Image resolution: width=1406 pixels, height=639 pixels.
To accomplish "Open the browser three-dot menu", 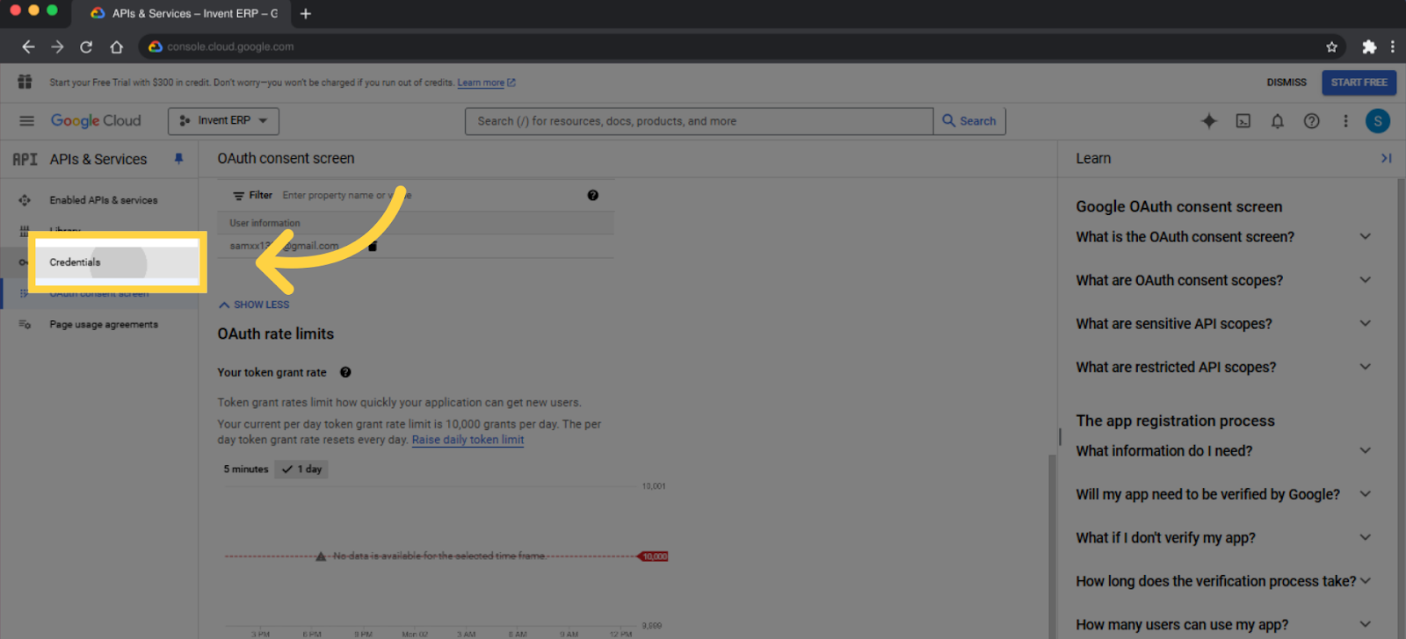I will tap(1393, 47).
